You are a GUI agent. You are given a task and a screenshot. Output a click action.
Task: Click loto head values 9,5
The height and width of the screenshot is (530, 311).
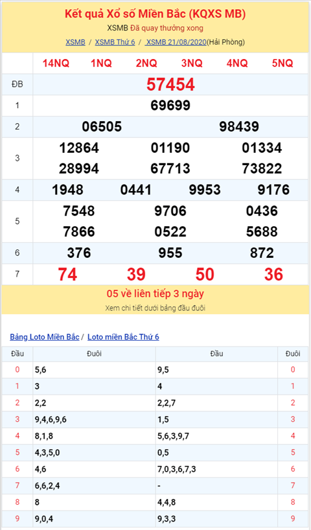pyautogui.click(x=163, y=370)
